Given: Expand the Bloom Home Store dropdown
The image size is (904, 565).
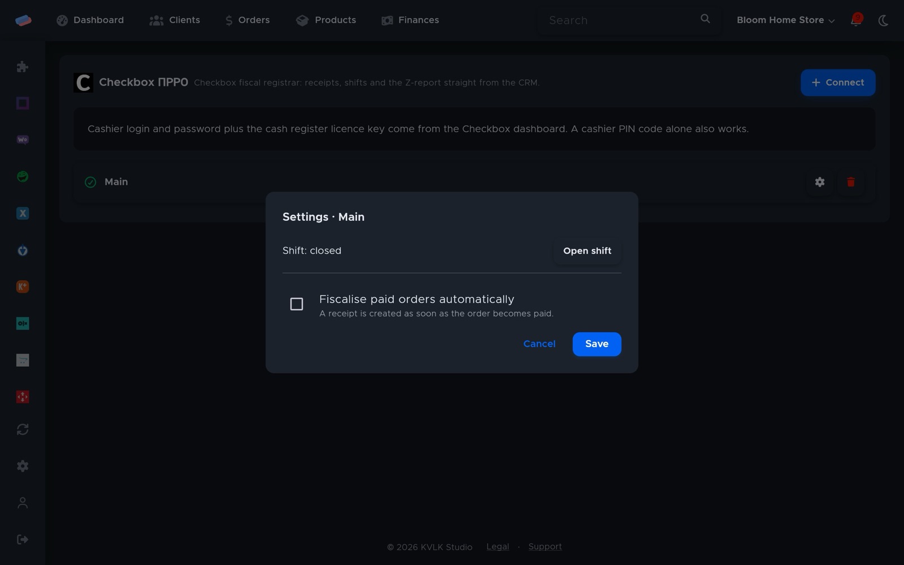Looking at the screenshot, I should [785, 20].
